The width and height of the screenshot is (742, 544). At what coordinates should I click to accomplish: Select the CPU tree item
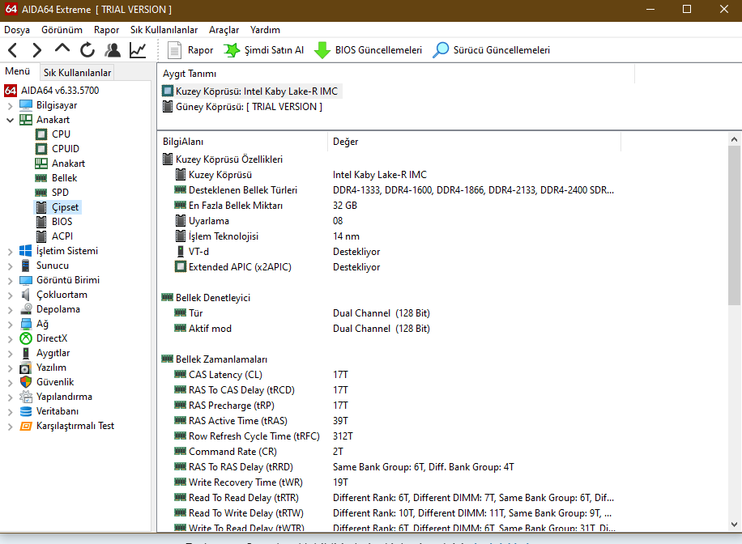coord(61,134)
